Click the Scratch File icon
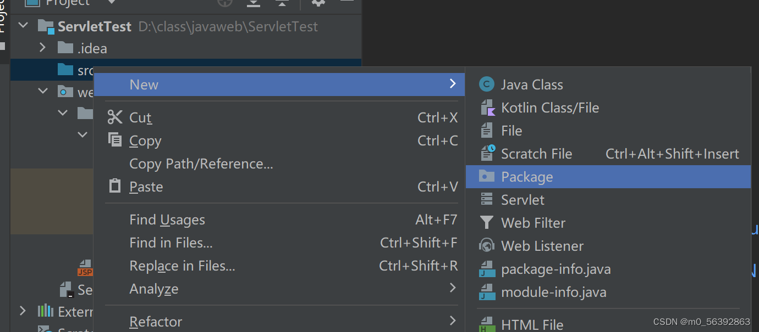The width and height of the screenshot is (759, 332). (488, 154)
